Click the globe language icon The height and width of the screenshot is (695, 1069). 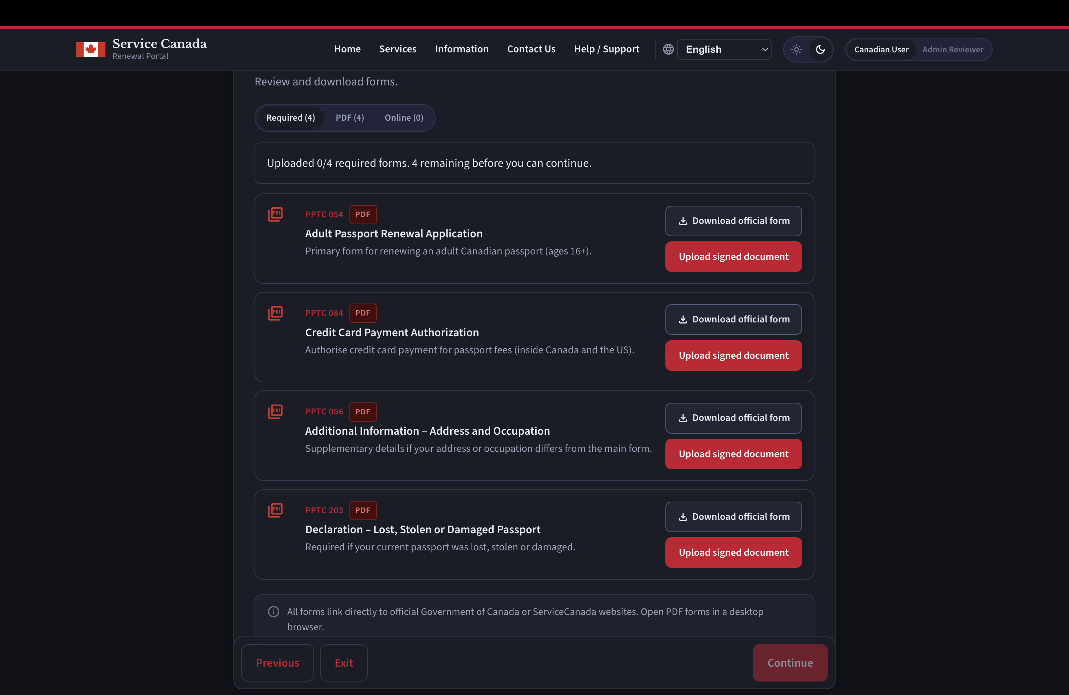pyautogui.click(x=668, y=49)
